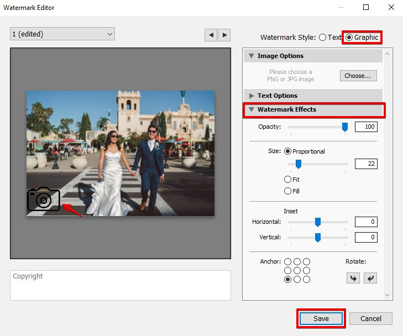Click the Opacity slider handle
This screenshot has height=336, width=403.
point(345,127)
